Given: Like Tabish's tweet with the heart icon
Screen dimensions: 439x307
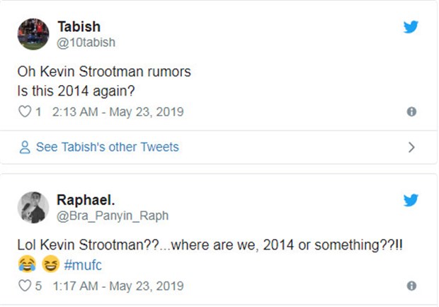Looking at the screenshot, I should 25,111.
